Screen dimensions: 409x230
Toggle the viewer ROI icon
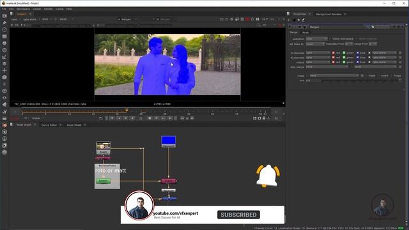pyautogui.click(x=258, y=25)
